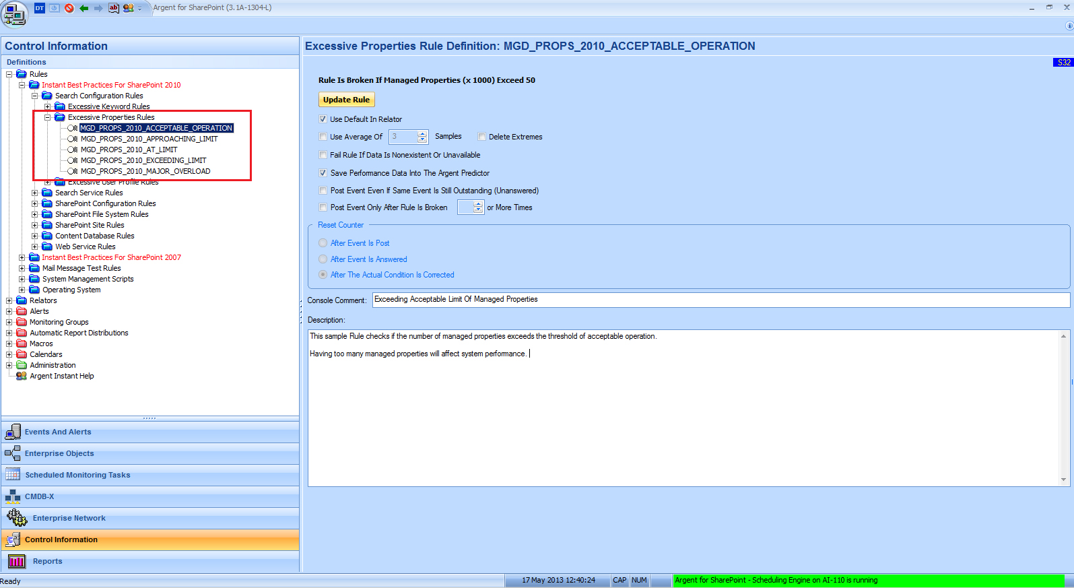Uncheck Use Default In Relator
Screen dimensions: 1074x588
coord(323,119)
